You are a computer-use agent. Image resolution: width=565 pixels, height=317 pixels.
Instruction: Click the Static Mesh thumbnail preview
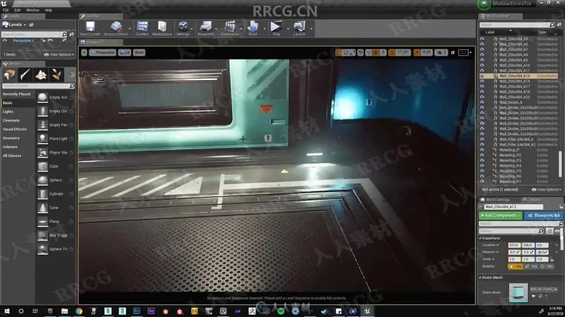point(518,293)
